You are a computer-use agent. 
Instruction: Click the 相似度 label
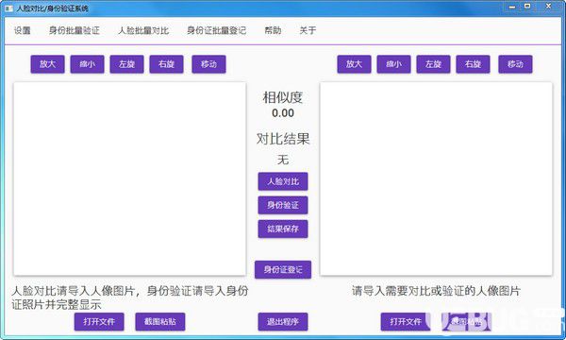click(x=283, y=97)
